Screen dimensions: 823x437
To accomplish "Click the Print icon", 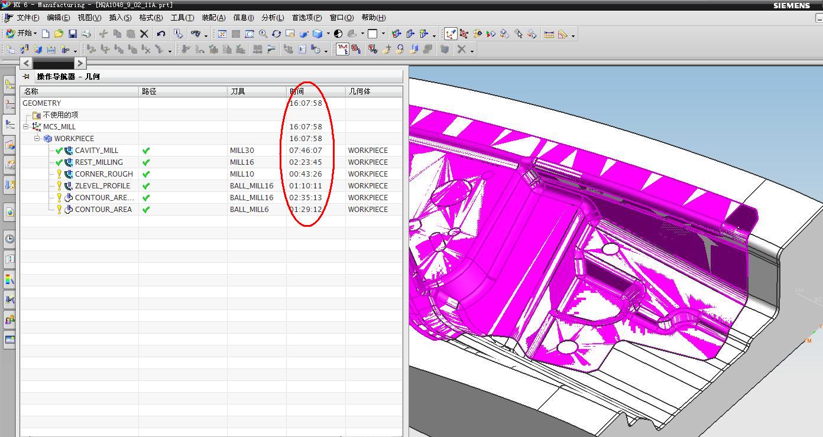I will [87, 34].
